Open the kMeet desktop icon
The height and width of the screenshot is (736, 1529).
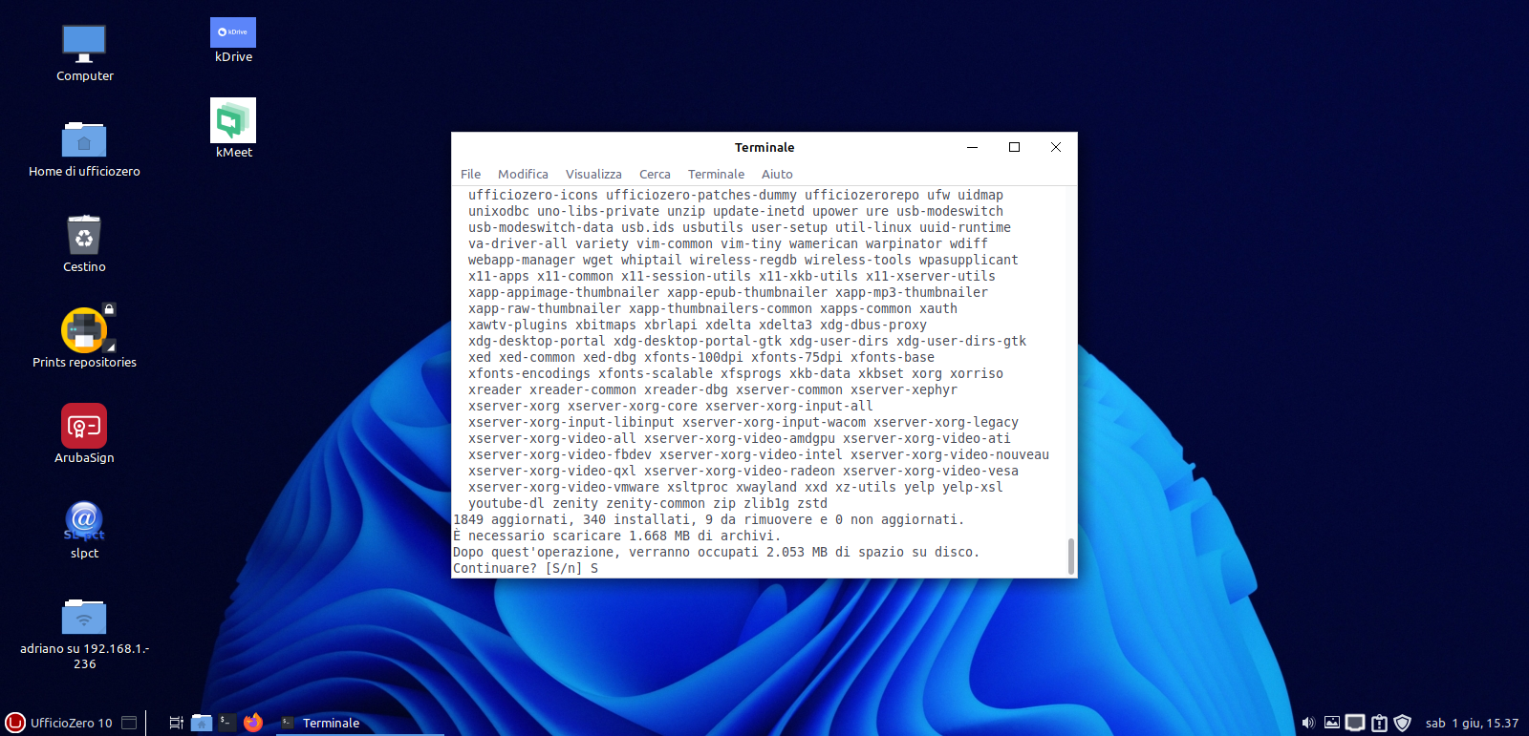point(233,121)
